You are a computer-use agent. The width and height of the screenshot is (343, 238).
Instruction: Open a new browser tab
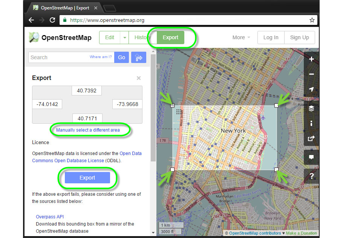point(110,8)
